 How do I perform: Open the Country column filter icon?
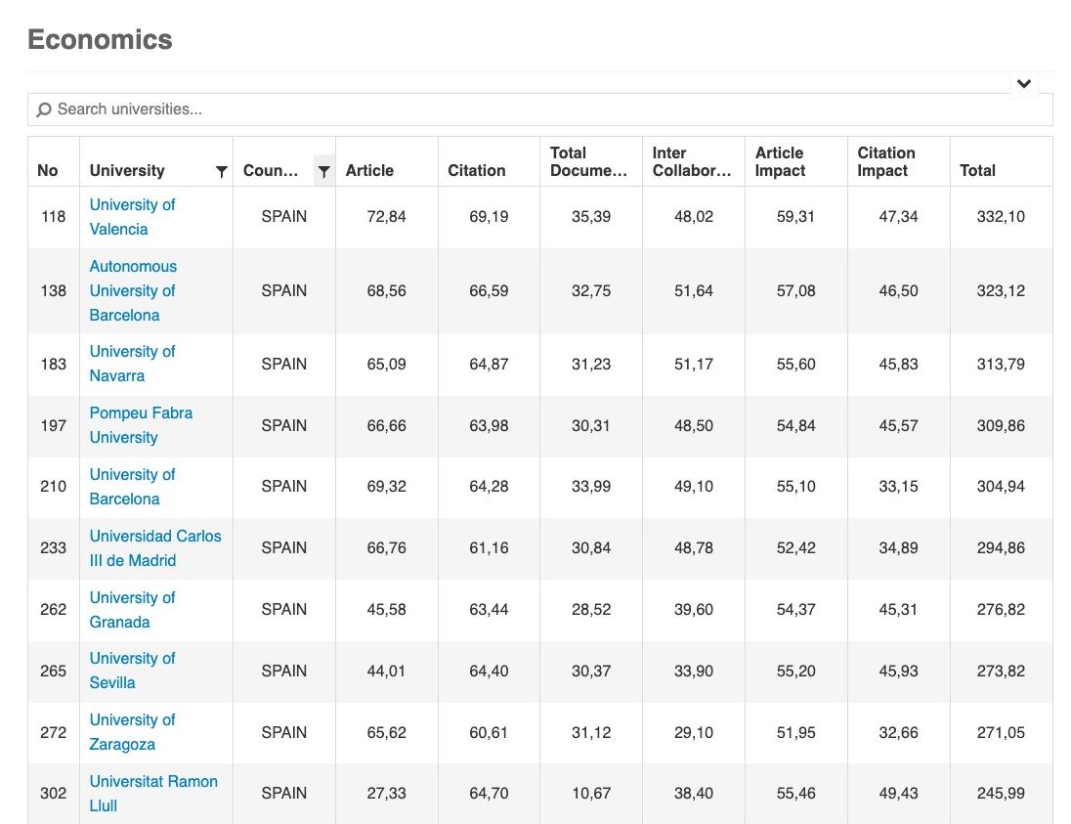323,171
